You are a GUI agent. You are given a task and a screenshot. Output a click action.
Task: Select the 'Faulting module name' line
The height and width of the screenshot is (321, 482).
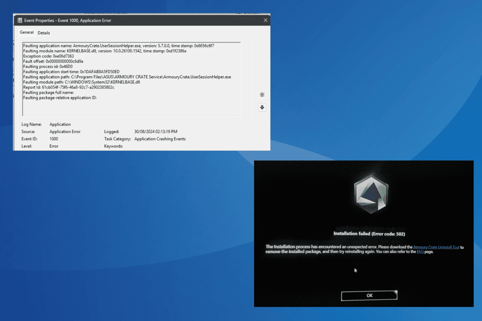coord(105,51)
